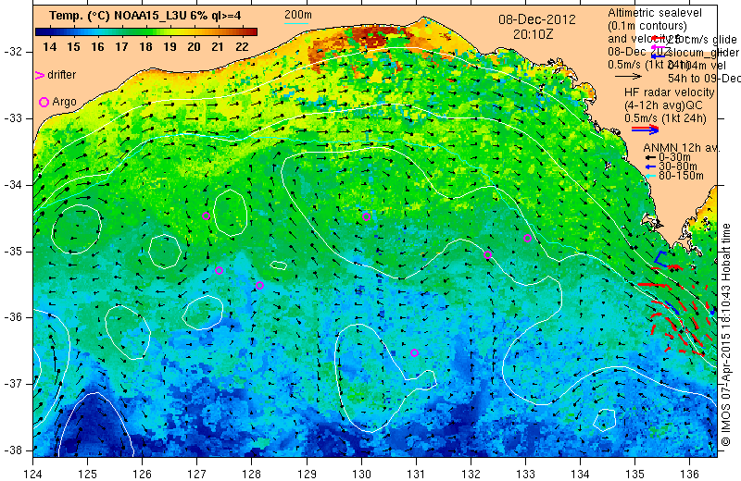Click the black 0-30m ANMN arrow symbol
The image size is (741, 481).
click(651, 157)
